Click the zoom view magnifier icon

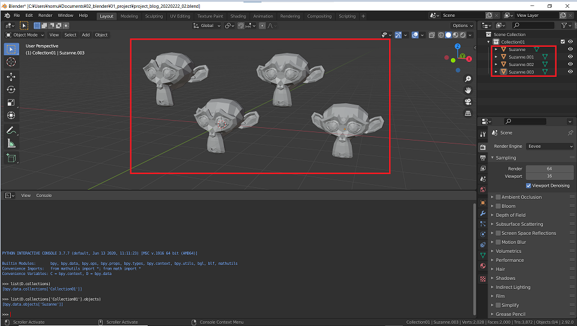click(x=468, y=79)
